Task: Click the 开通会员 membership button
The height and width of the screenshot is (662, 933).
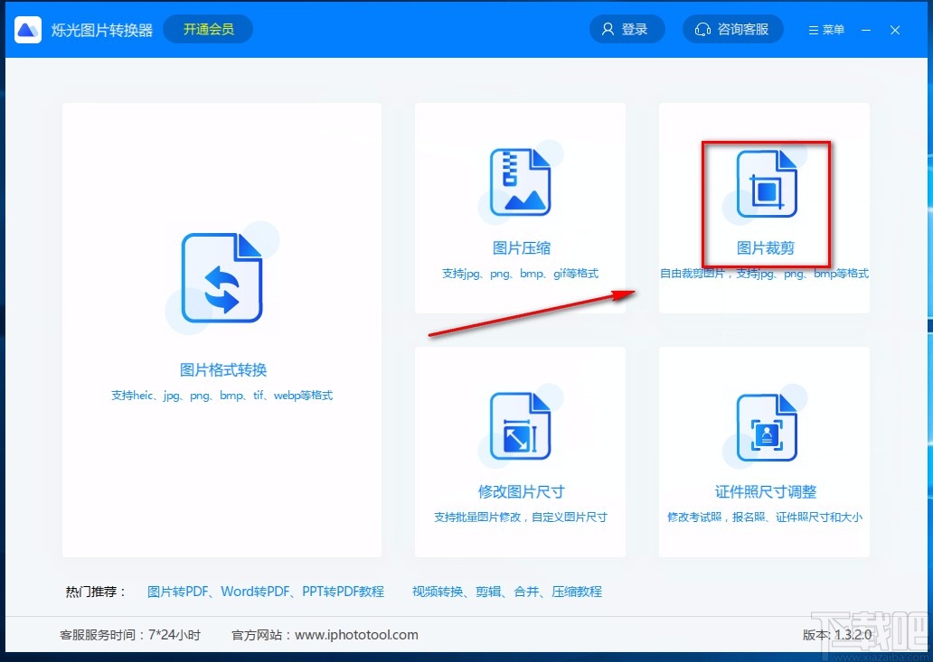Action: [207, 29]
